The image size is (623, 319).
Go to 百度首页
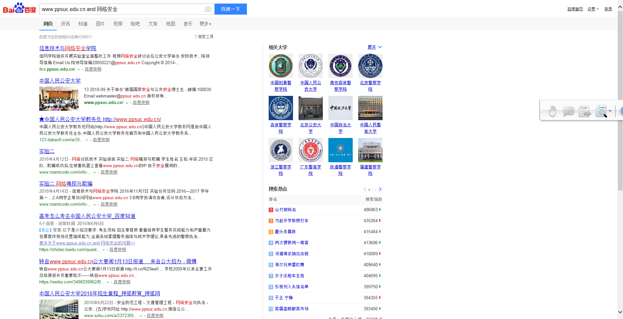tap(575, 9)
